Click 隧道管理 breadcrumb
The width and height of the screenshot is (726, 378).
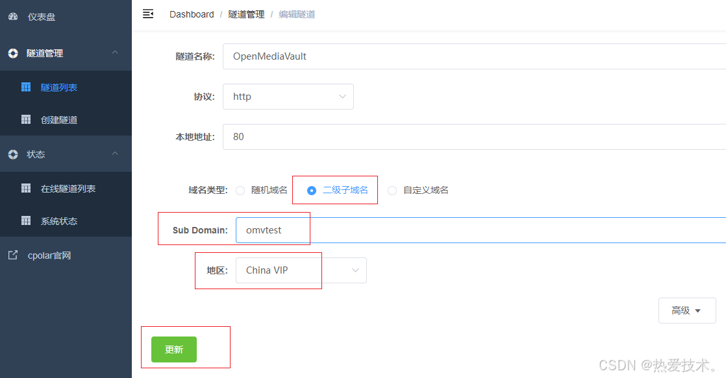246,14
